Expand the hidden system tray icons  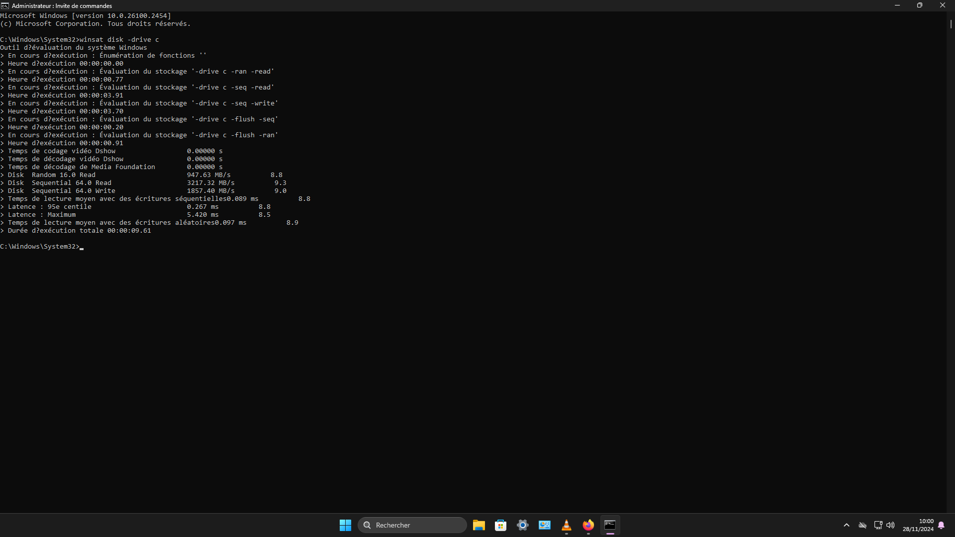[x=847, y=525]
